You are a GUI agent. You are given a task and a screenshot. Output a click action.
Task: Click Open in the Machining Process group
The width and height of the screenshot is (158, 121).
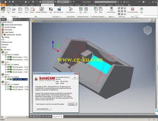(86, 10)
